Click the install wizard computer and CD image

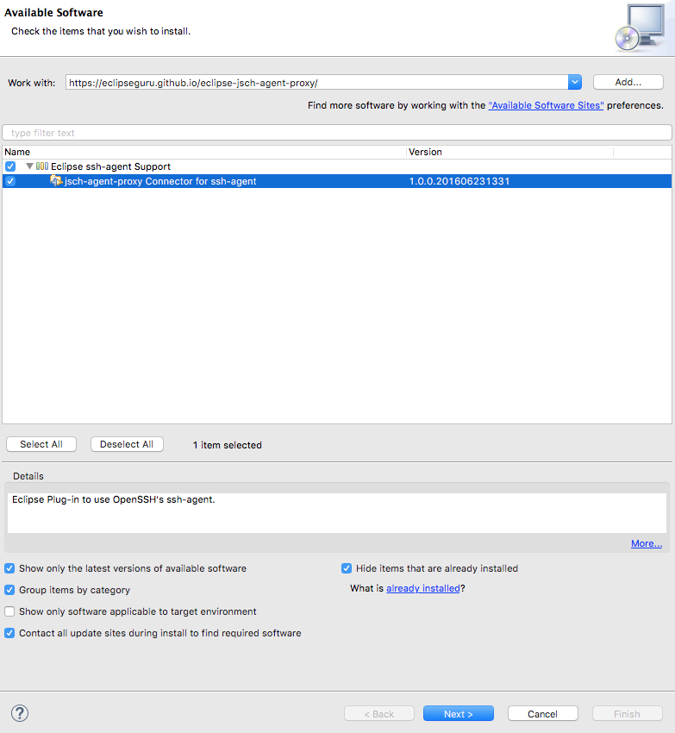pyautogui.click(x=641, y=28)
